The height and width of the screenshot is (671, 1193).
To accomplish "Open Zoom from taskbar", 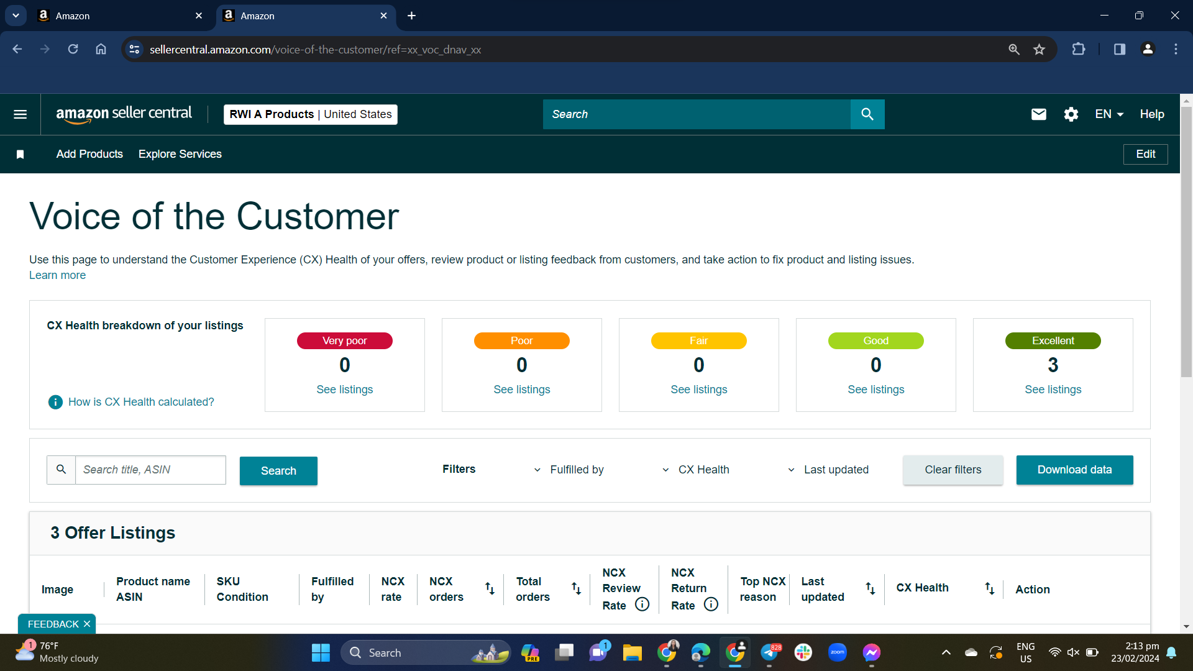I will 838,652.
